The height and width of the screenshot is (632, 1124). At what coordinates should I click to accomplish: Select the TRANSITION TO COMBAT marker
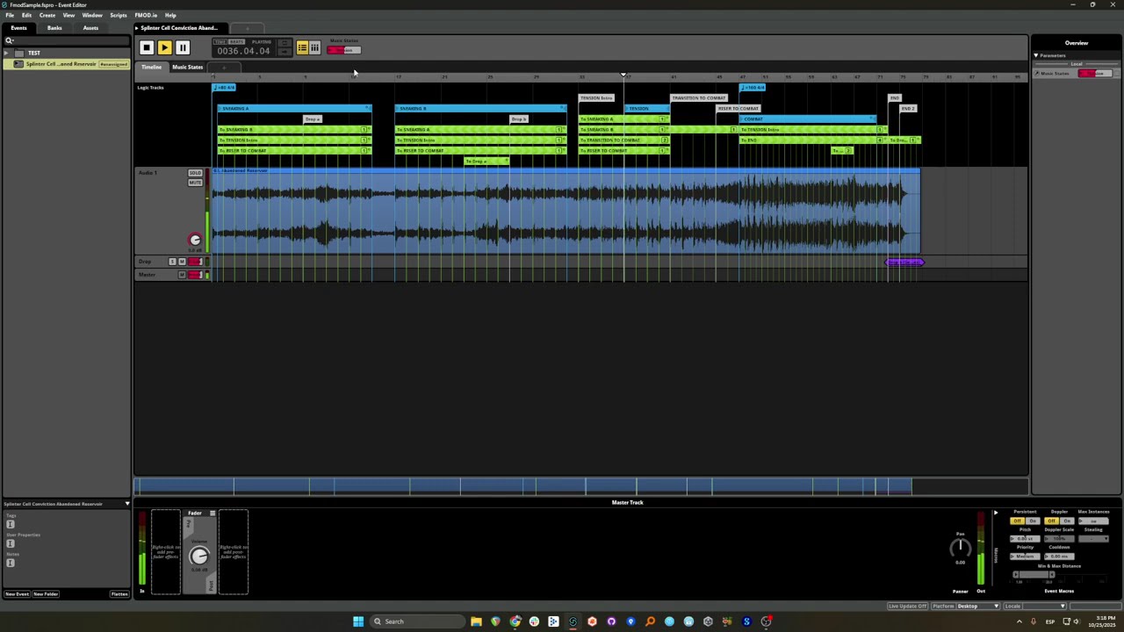click(699, 98)
